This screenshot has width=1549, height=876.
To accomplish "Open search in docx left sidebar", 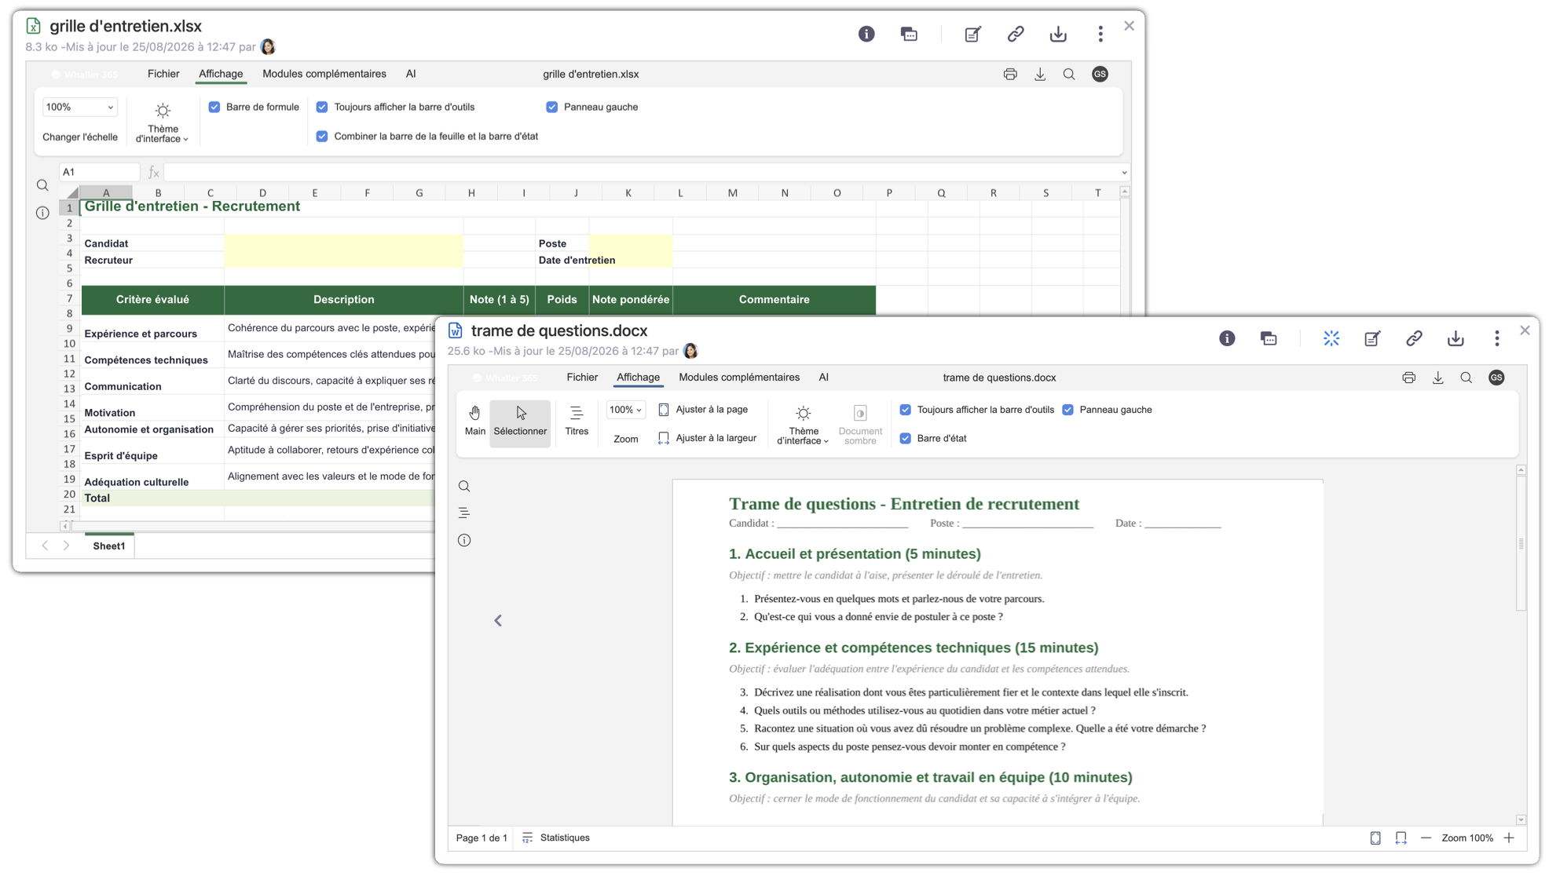I will 464,486.
